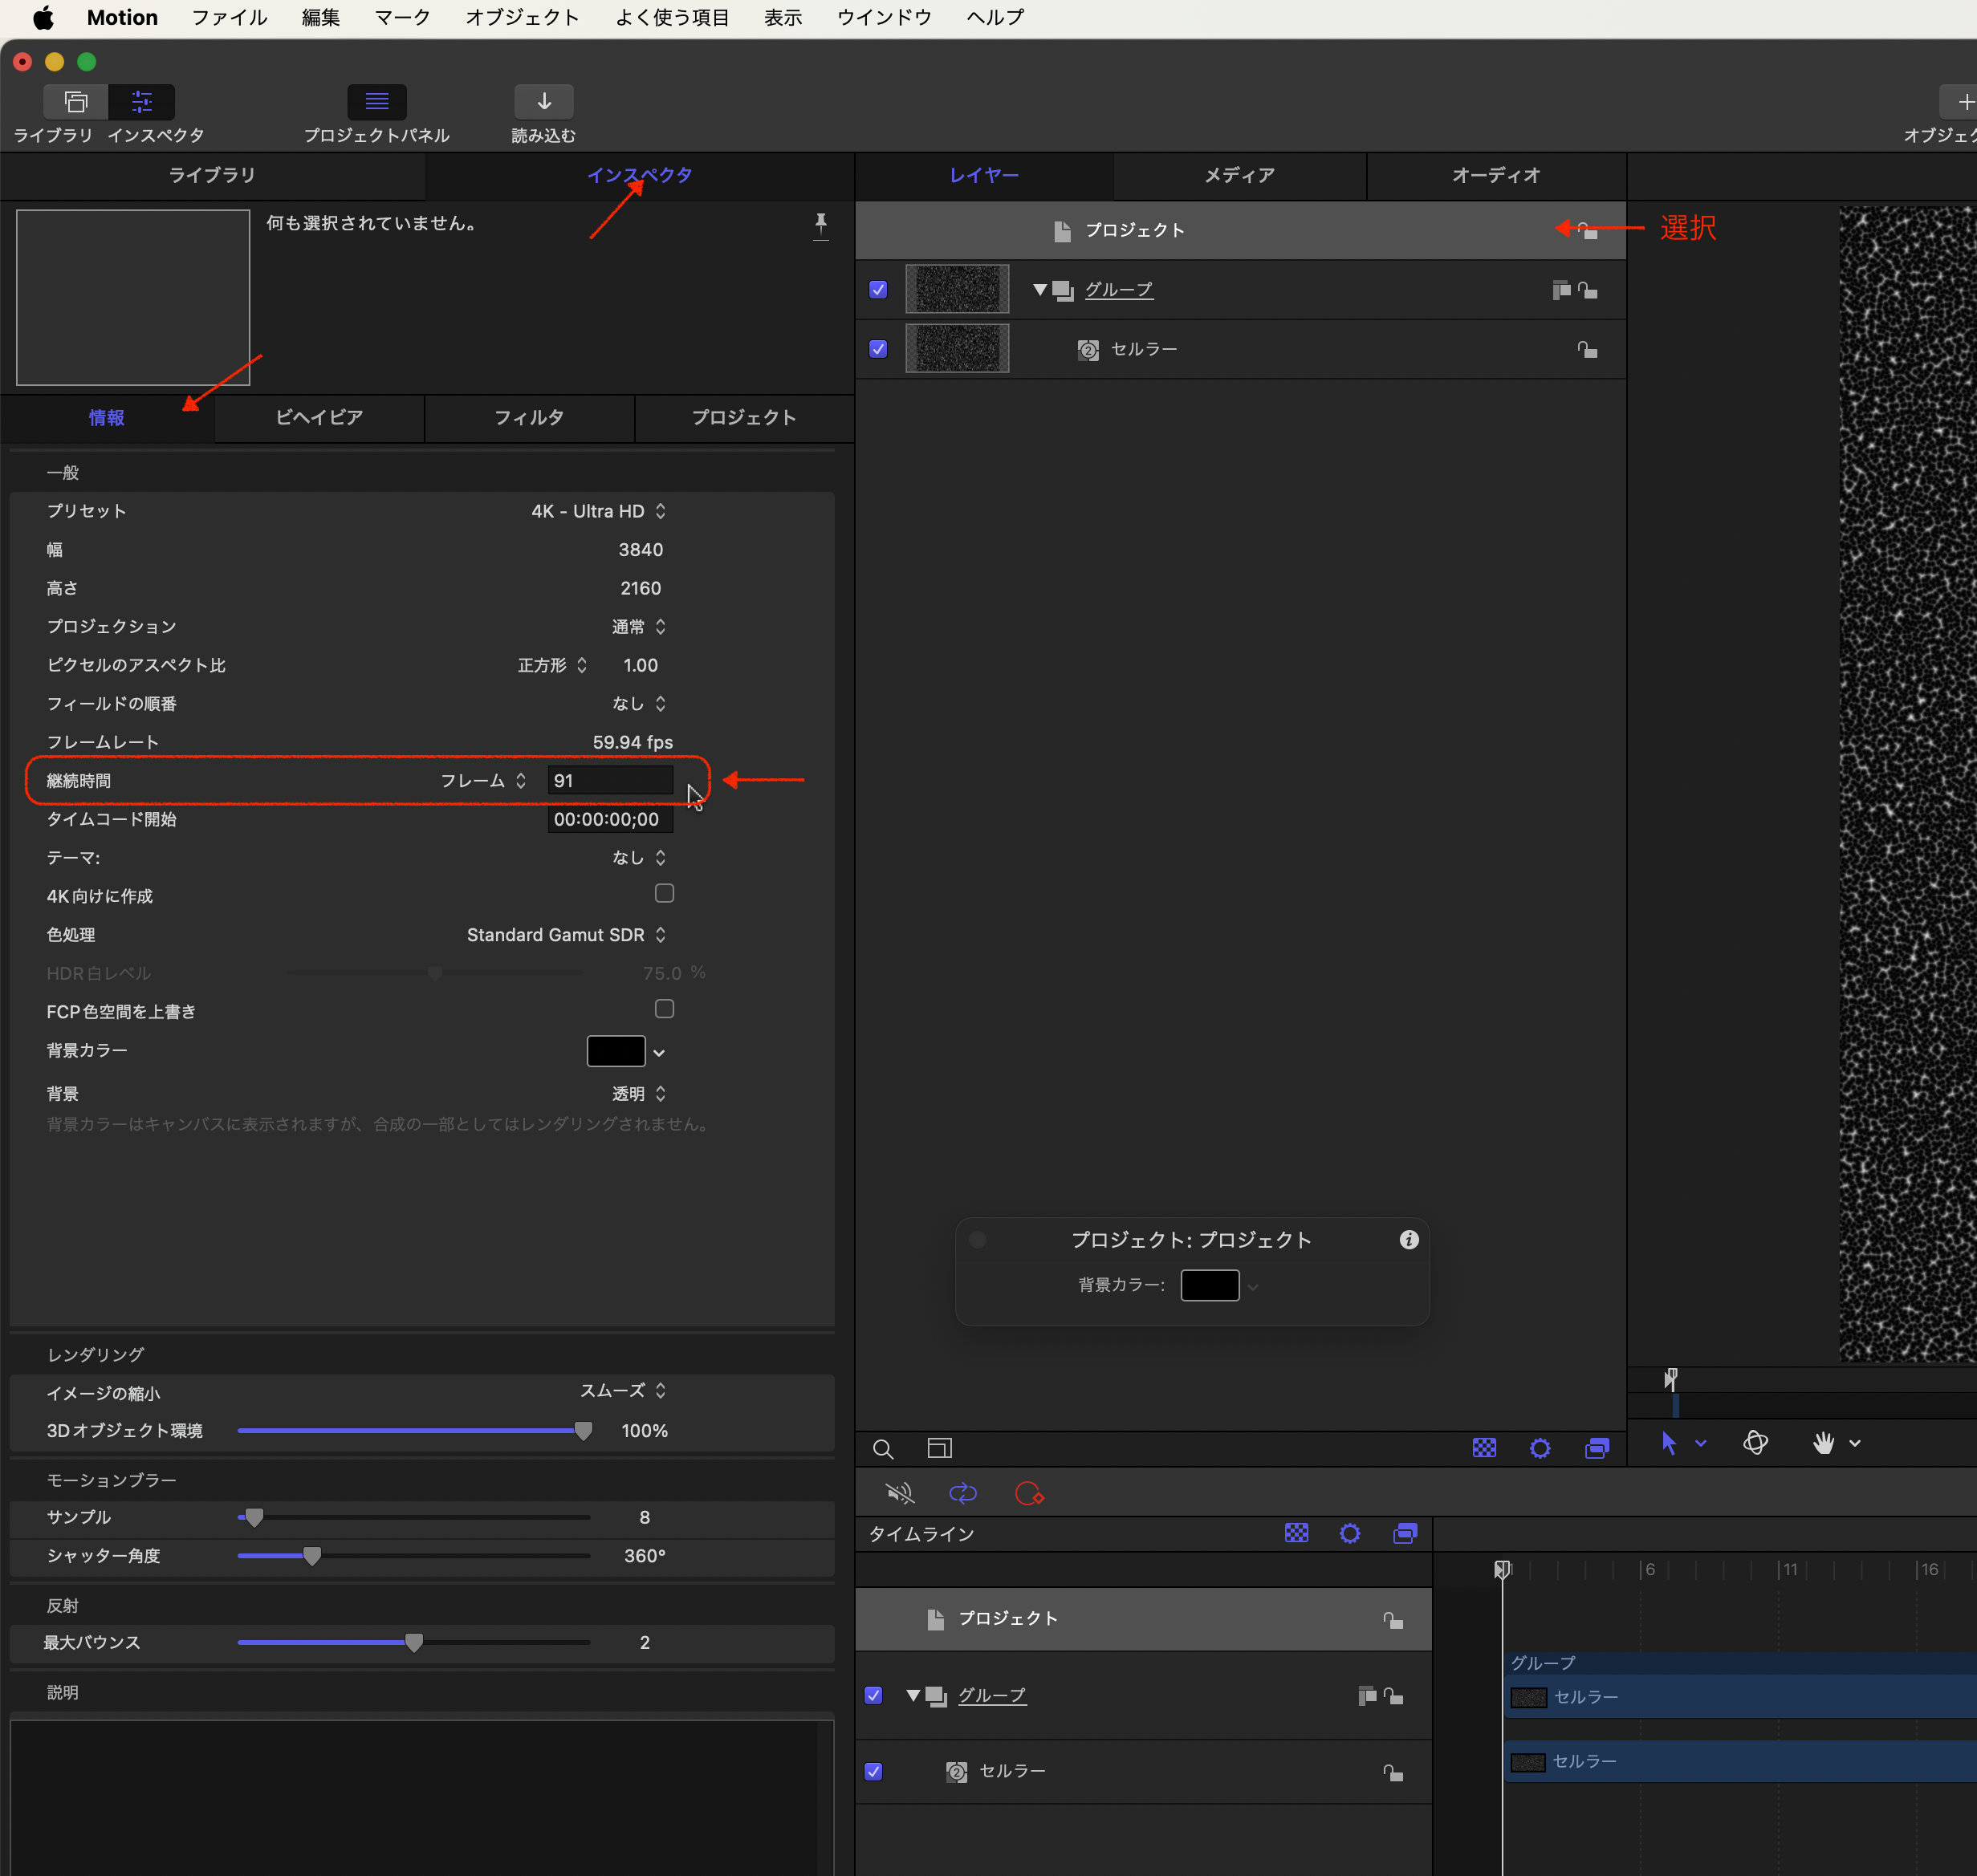1977x1876 pixels.
Task: Switch to the フィルタ tab
Action: [x=528, y=418]
